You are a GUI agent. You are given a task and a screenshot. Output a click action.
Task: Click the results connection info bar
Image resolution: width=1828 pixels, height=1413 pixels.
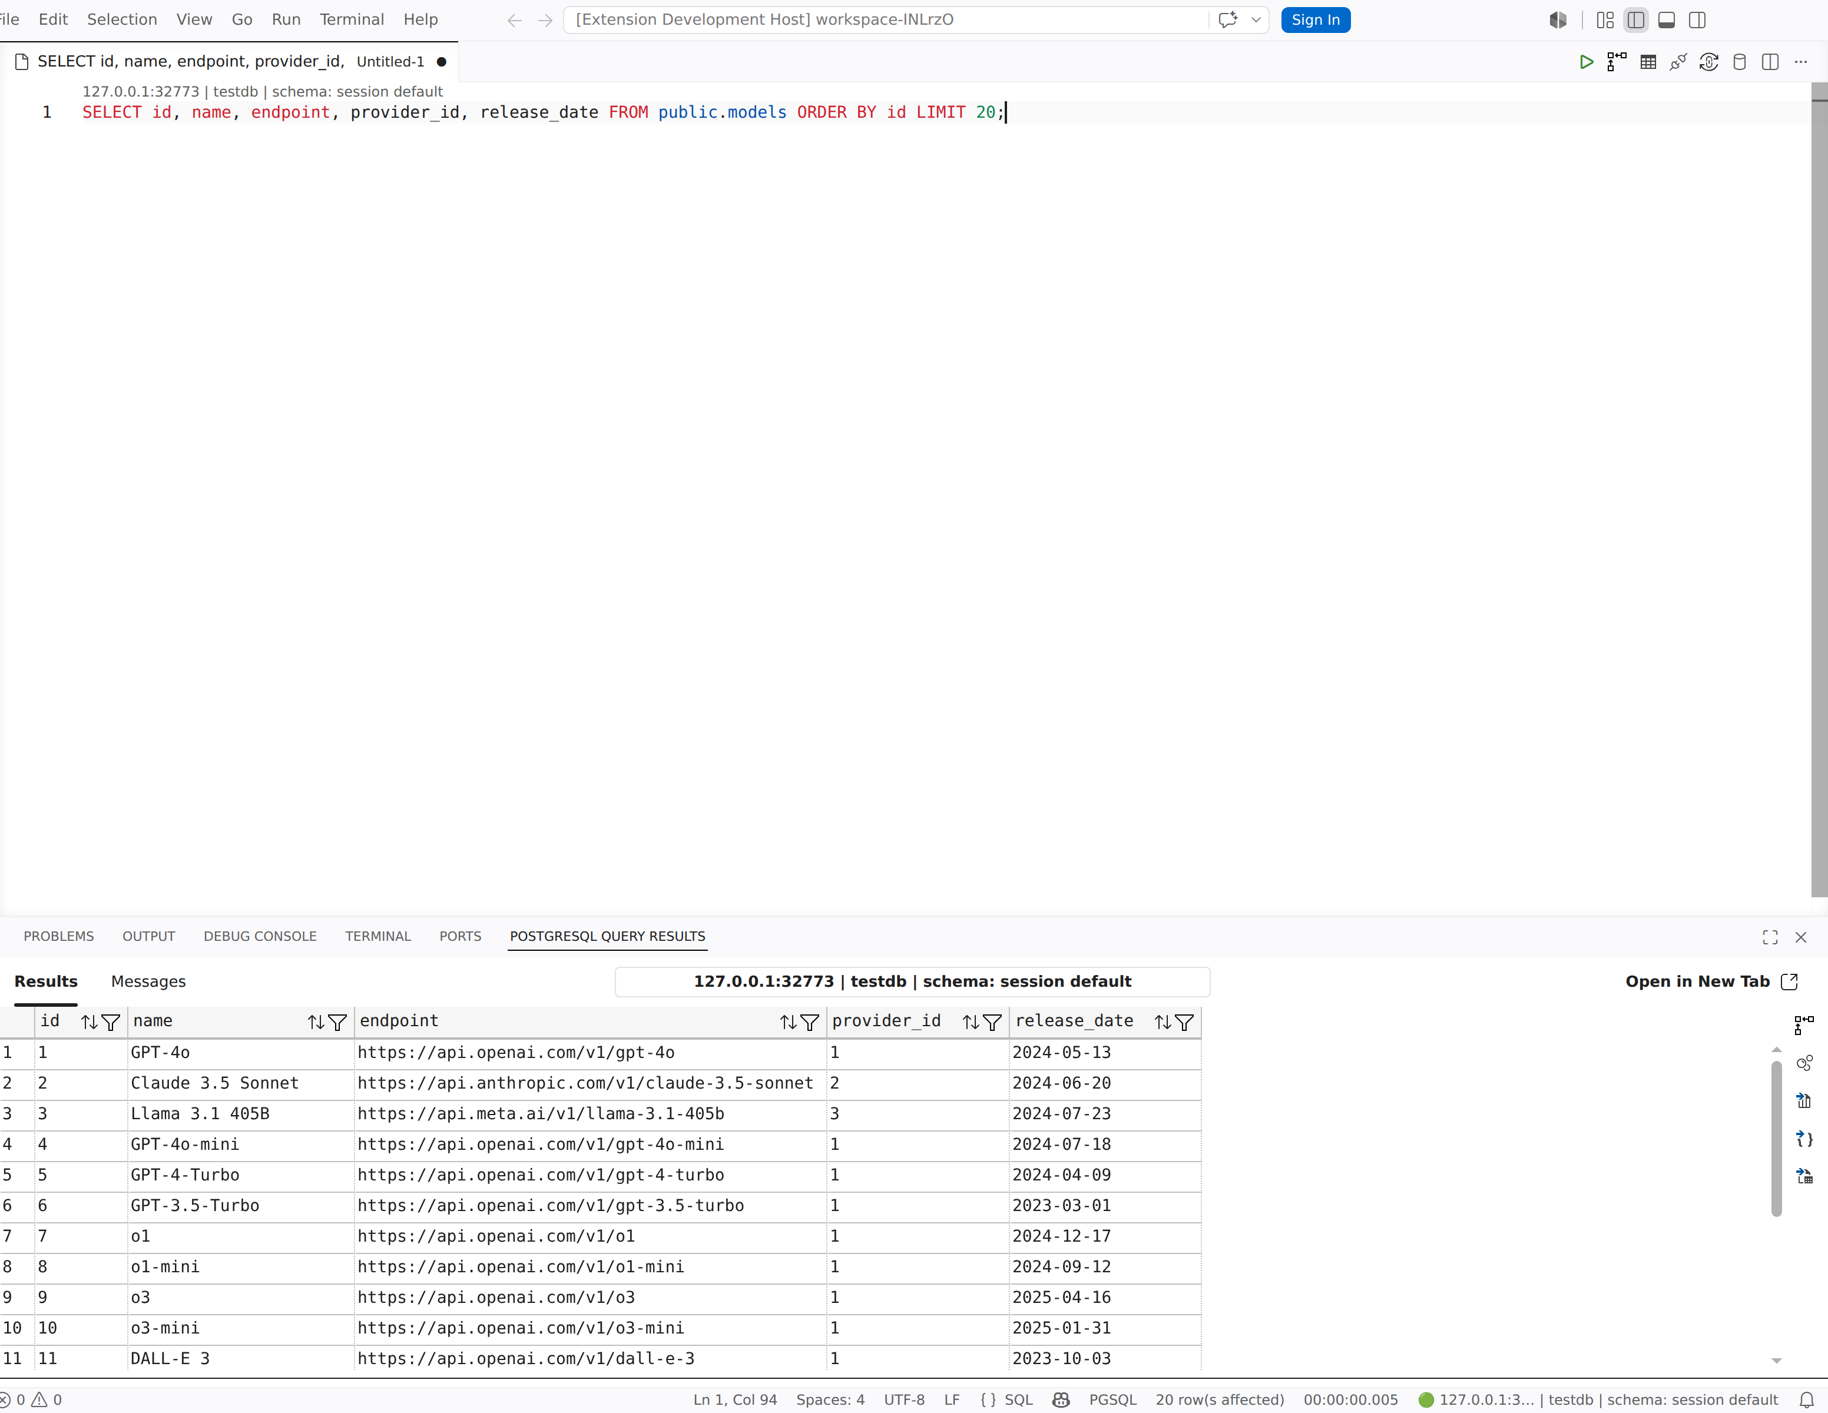pyautogui.click(x=912, y=981)
